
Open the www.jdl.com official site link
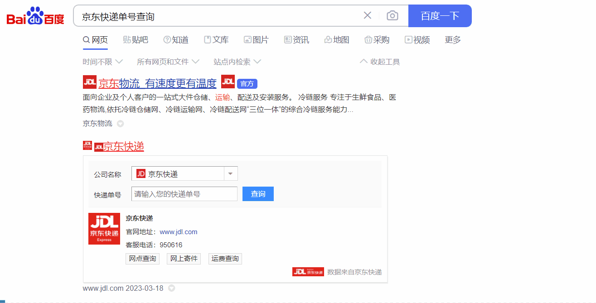[179, 232]
